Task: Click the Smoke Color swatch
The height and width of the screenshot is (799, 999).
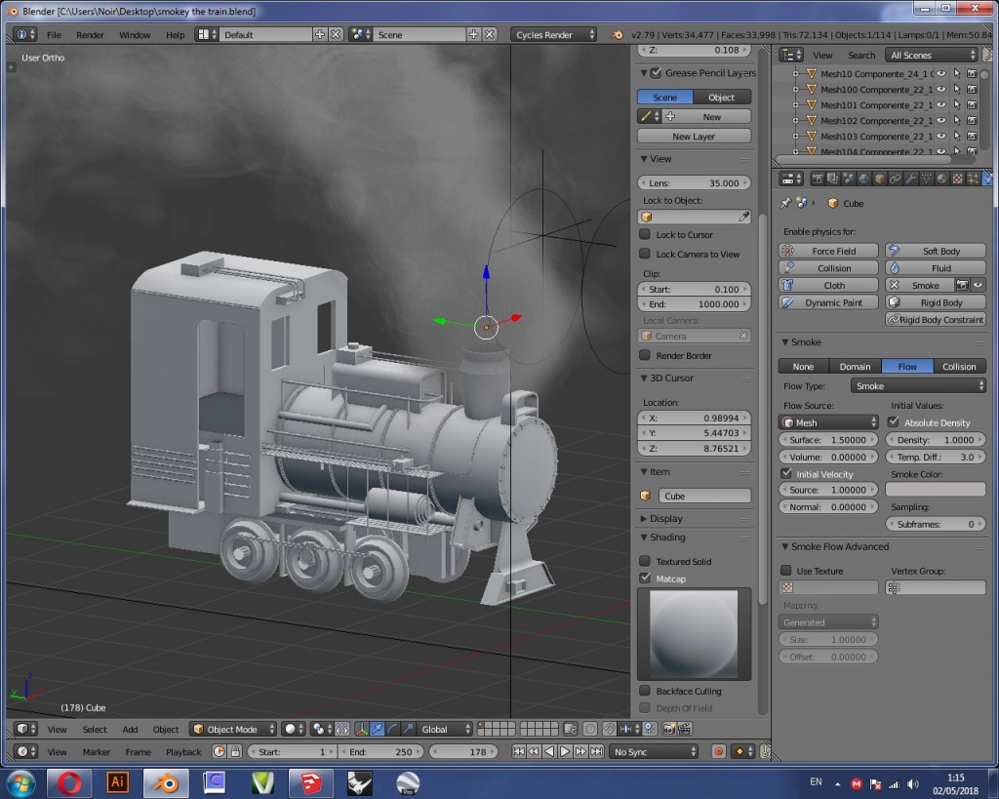Action: tap(935, 489)
